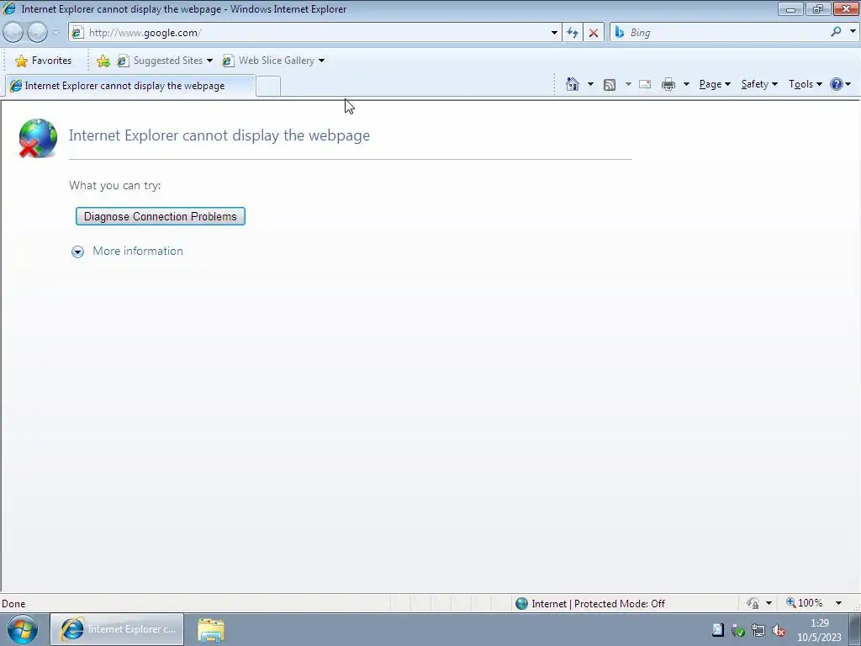Open the Tools menu
This screenshot has height=646, width=861.
[x=805, y=84]
